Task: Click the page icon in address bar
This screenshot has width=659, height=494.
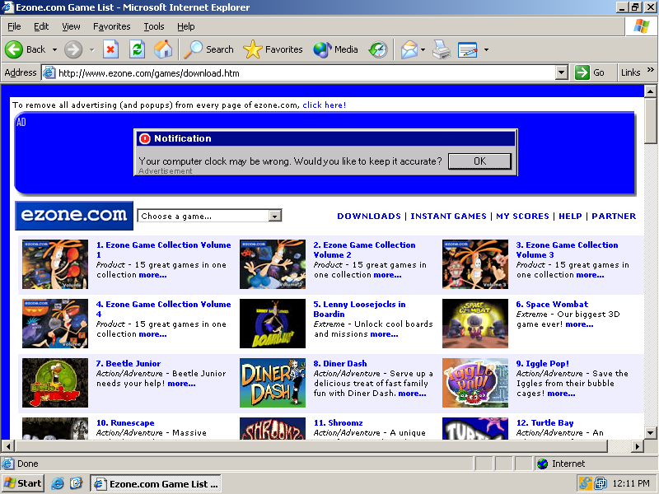Action: tap(49, 72)
